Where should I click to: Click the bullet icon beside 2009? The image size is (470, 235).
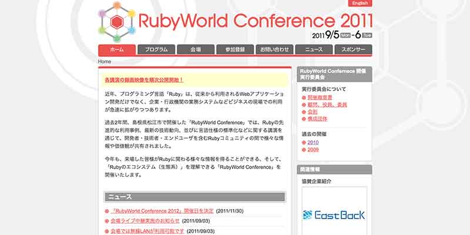[304, 150]
